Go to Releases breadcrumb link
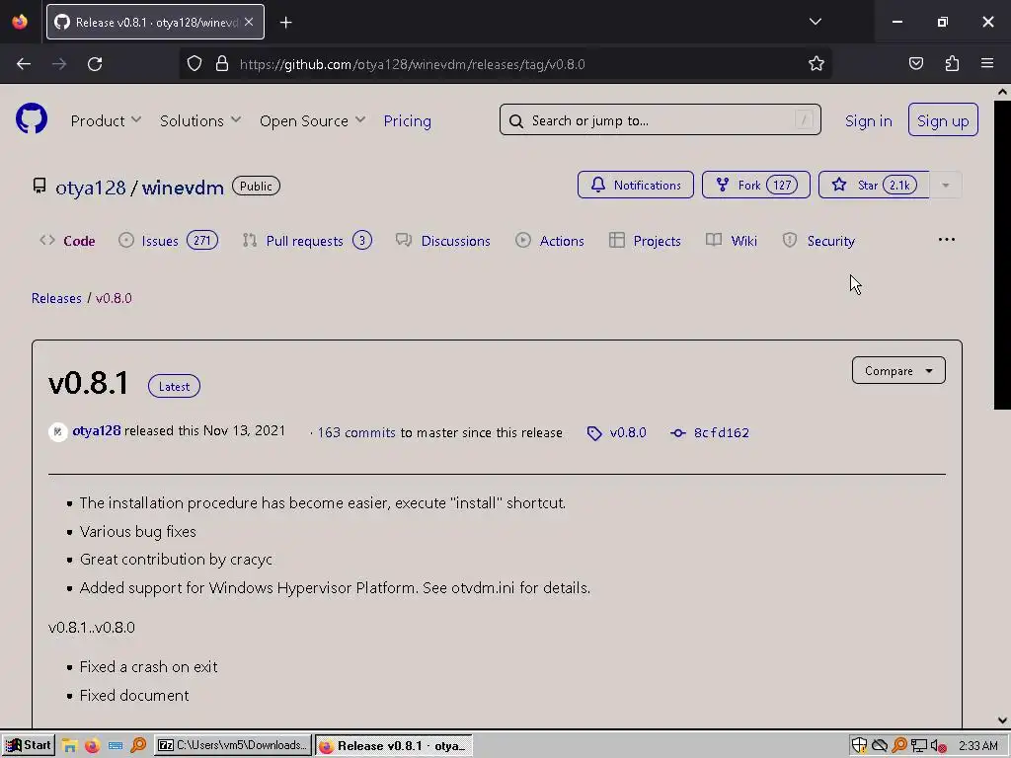Viewport: 1011px width, 758px height. [56, 298]
